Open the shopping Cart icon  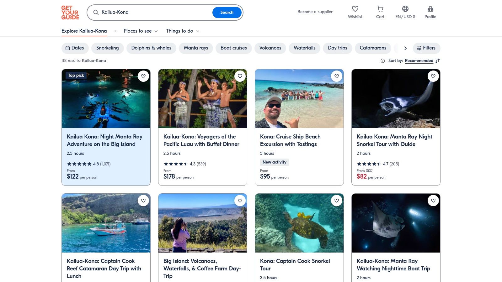click(380, 9)
